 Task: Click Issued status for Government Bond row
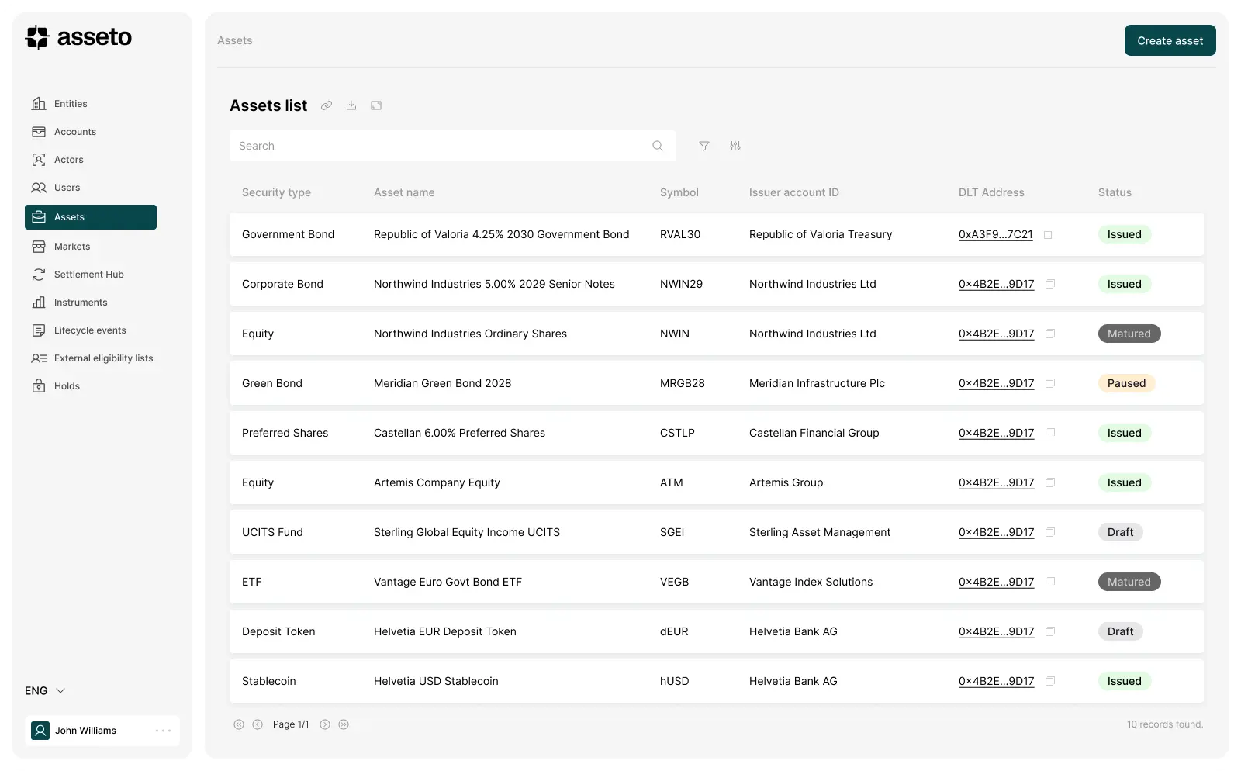(1124, 234)
